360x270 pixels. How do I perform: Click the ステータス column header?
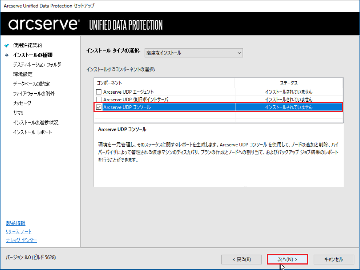[288, 83]
